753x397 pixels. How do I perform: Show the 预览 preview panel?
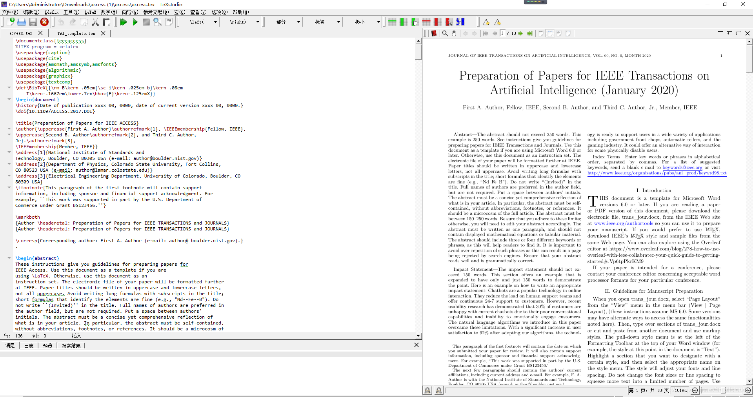[47, 346]
